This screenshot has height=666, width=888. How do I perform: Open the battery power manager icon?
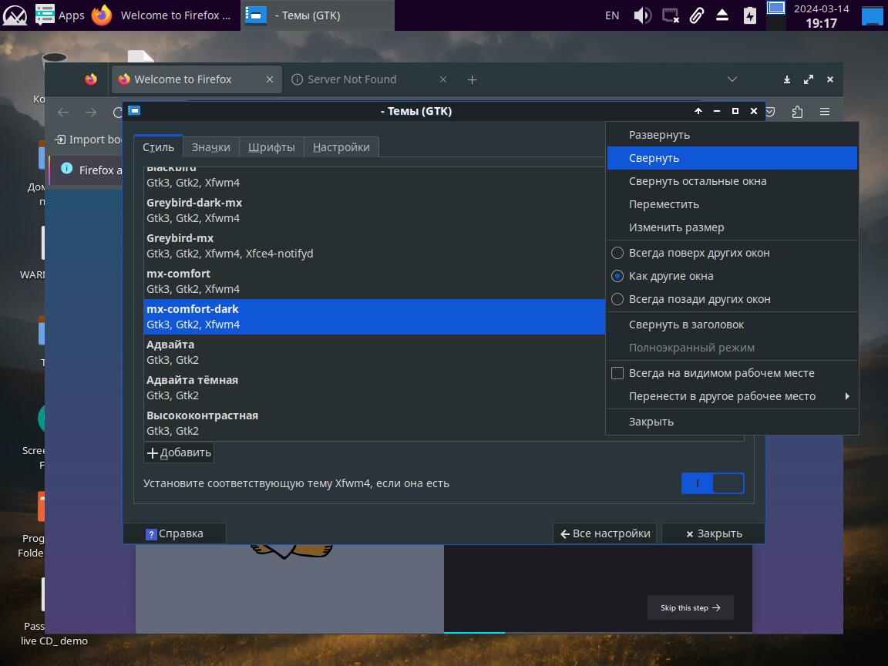(749, 15)
